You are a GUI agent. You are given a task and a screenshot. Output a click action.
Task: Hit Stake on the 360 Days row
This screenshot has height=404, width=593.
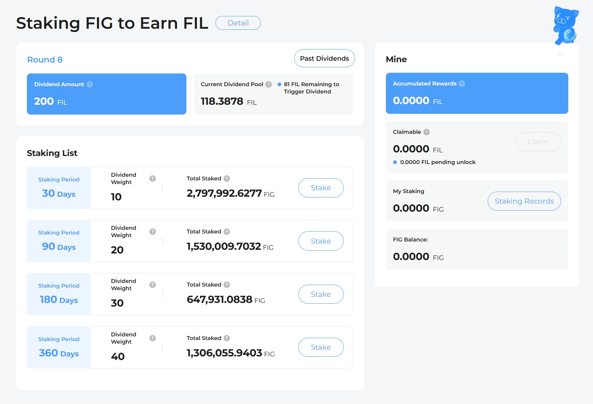click(320, 347)
